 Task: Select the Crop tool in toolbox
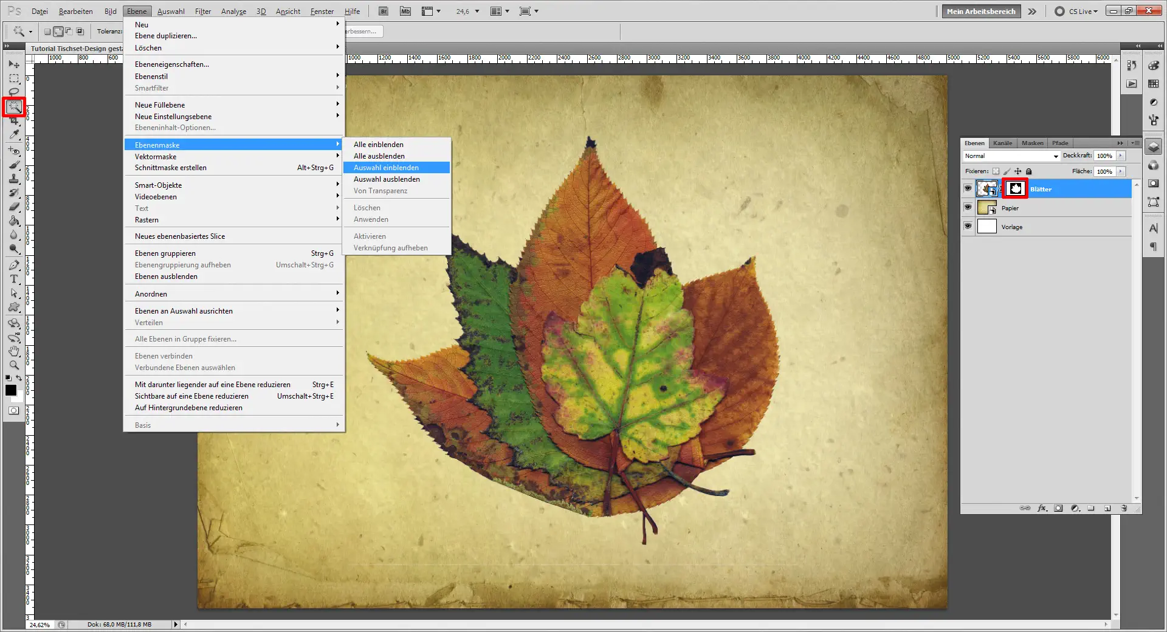[14, 121]
